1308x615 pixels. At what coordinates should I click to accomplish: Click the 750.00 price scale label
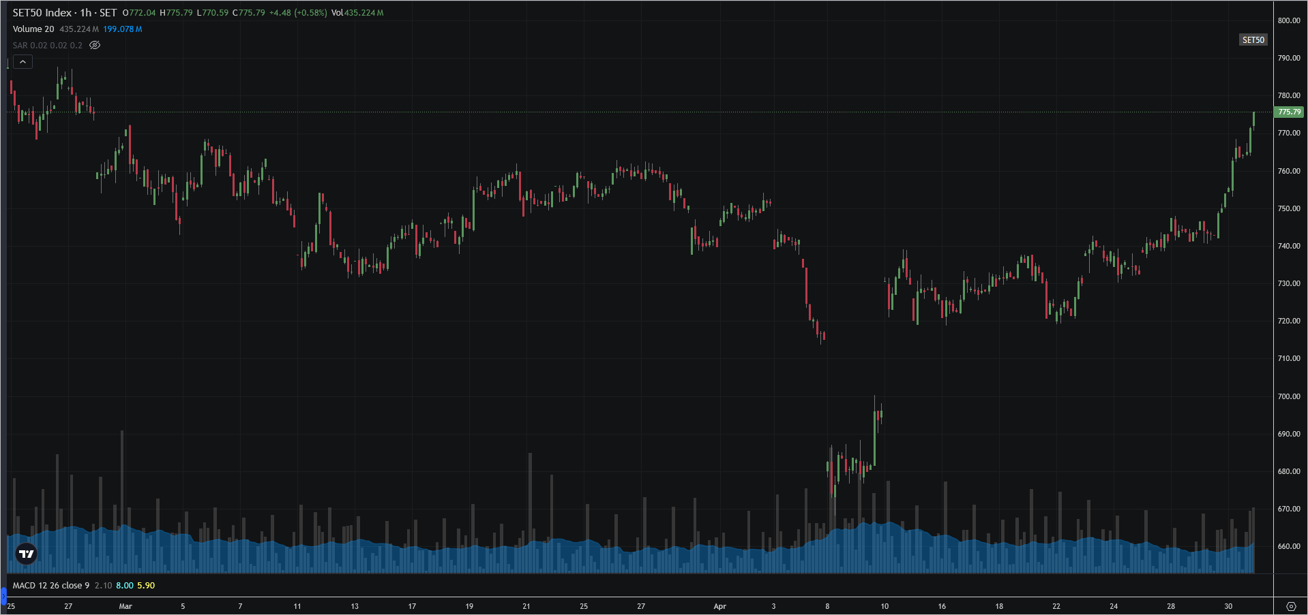pos(1289,208)
